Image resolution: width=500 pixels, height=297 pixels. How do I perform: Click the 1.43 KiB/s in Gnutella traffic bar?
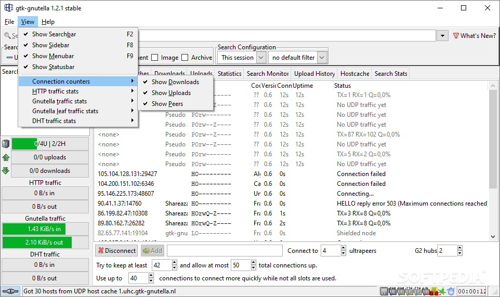pos(45,229)
